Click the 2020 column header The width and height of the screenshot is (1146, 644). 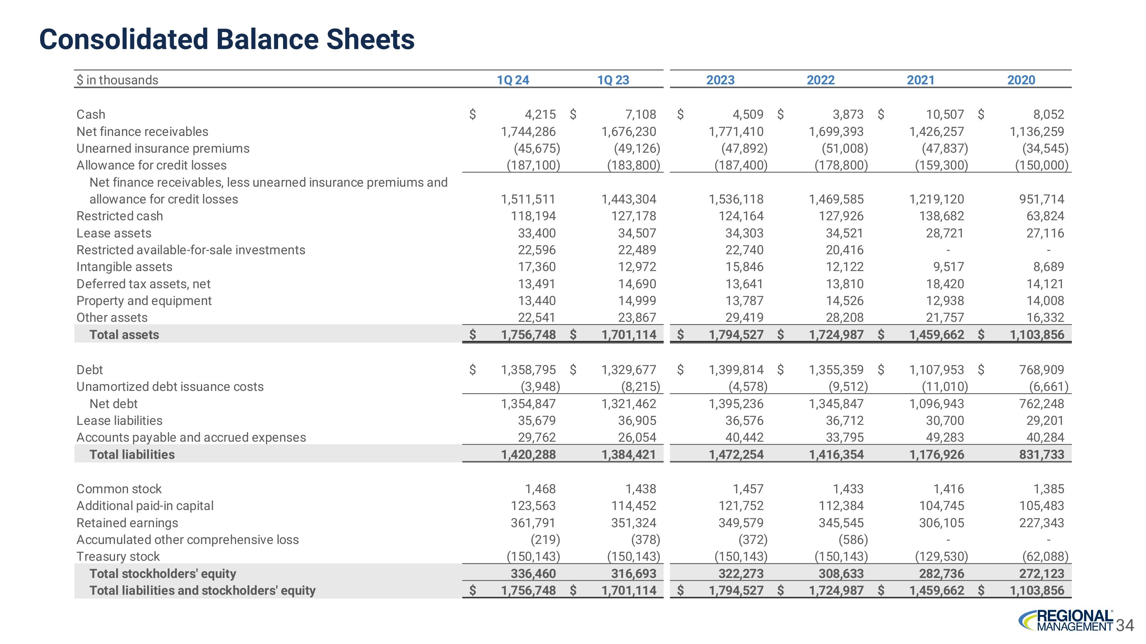coord(1021,80)
